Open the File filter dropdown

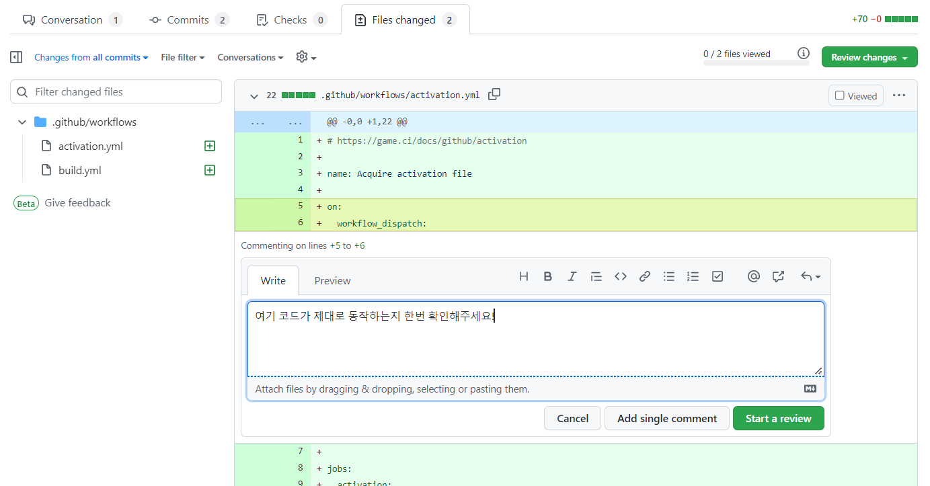coord(183,57)
